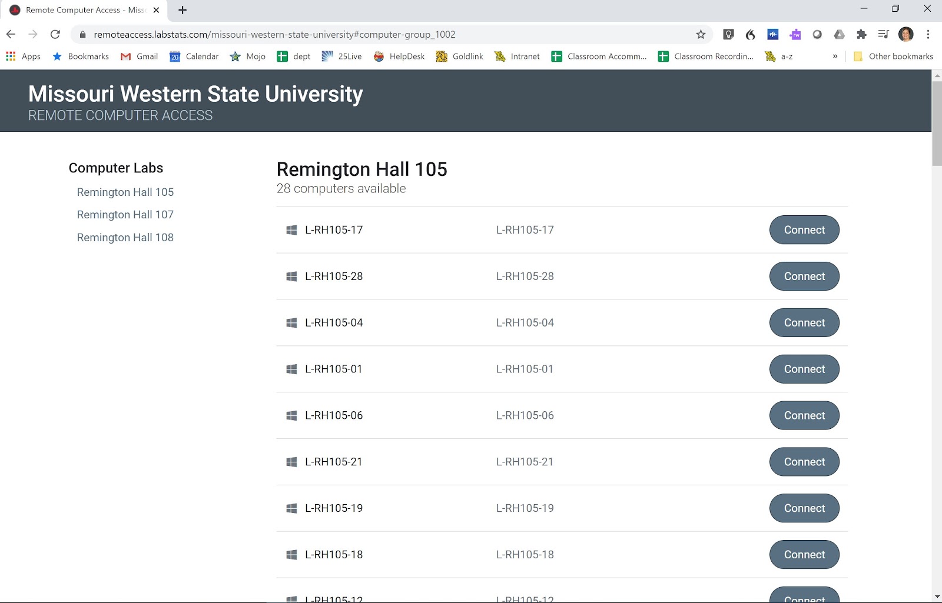Select Remington Hall 105 in Computer Labs
Screen dimensions: 942x603
tap(125, 192)
